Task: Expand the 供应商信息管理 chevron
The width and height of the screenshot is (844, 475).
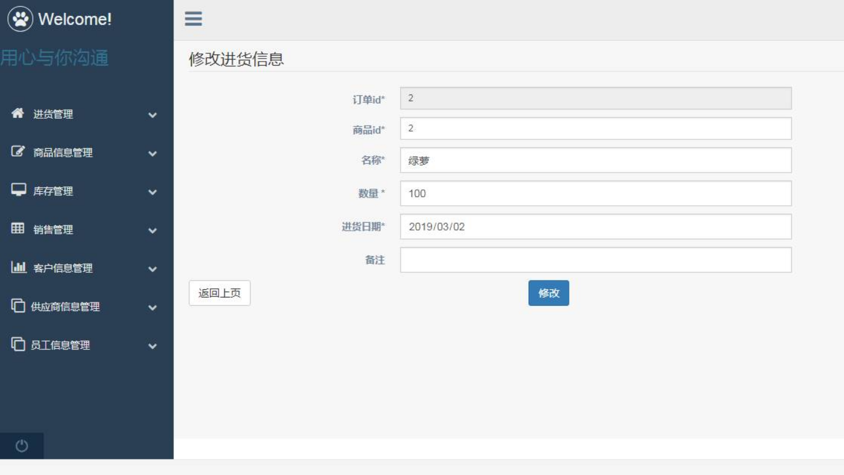Action: (x=153, y=308)
